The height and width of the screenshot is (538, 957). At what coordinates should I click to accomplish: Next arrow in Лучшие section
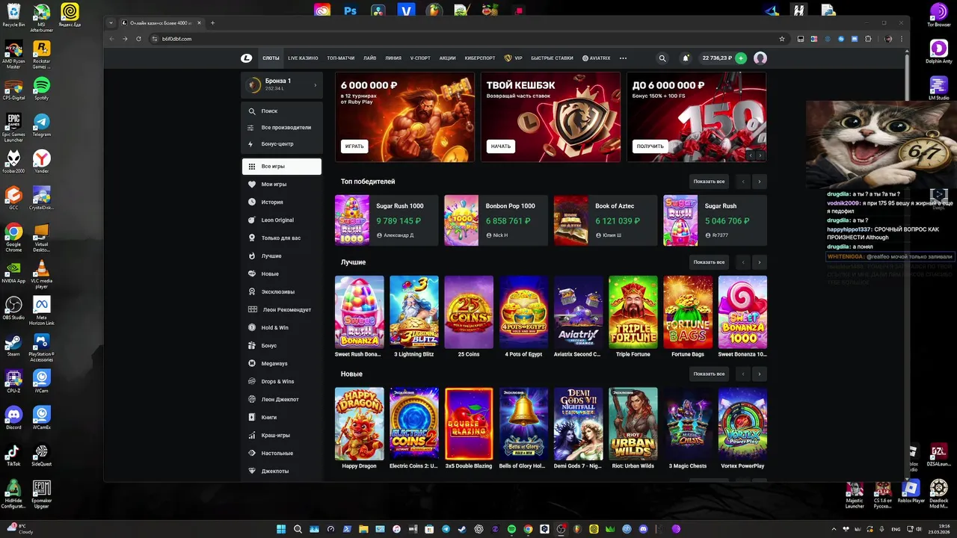pyautogui.click(x=759, y=262)
